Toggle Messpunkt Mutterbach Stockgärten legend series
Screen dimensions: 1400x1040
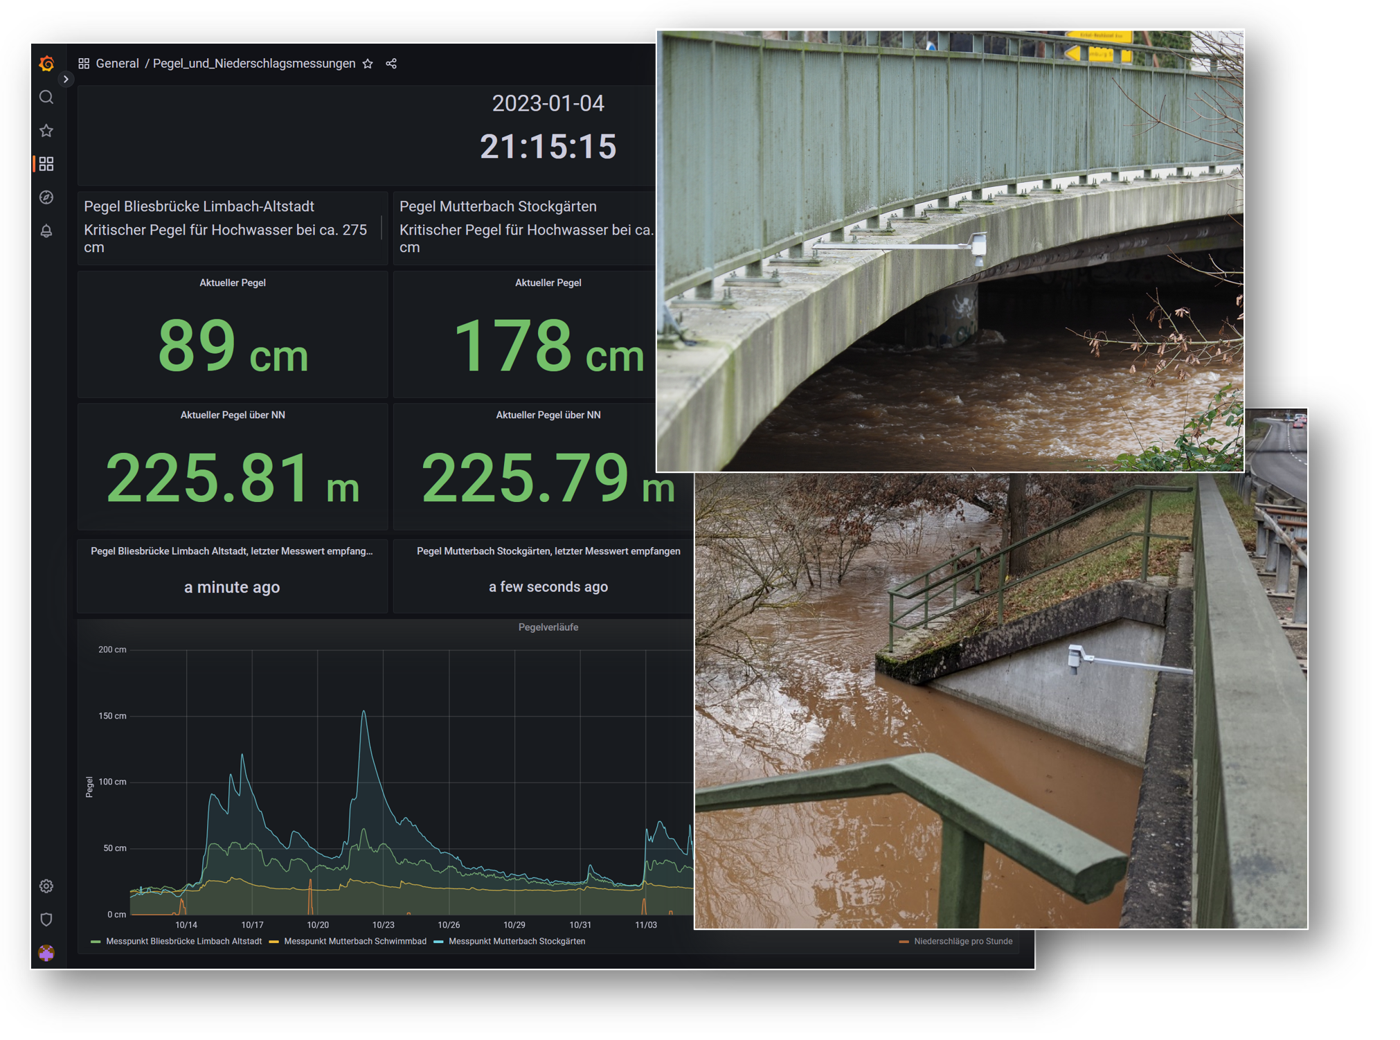coord(517,941)
